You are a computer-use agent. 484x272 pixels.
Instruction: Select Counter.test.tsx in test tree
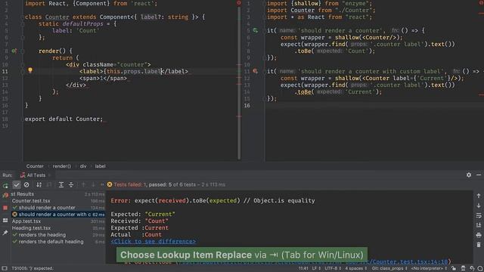31,201
